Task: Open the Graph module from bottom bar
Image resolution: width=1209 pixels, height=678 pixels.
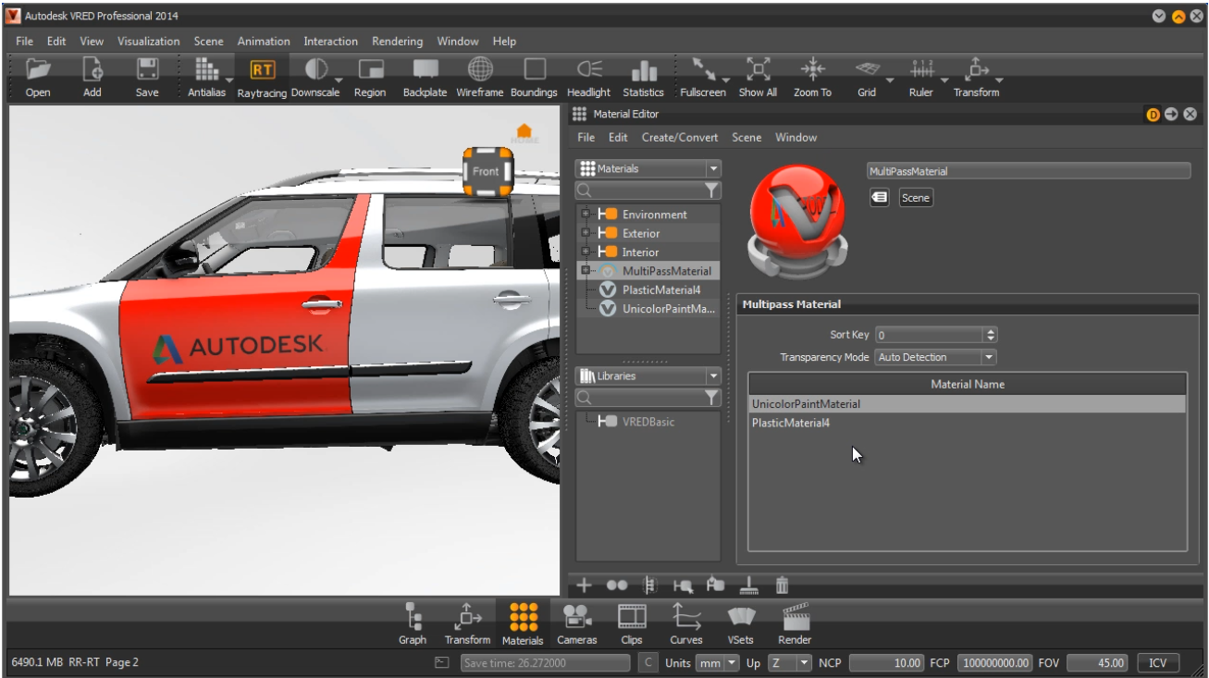Action: click(x=413, y=624)
